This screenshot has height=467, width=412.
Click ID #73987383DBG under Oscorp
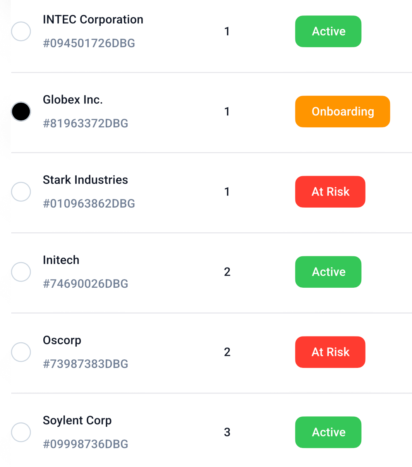(x=86, y=364)
